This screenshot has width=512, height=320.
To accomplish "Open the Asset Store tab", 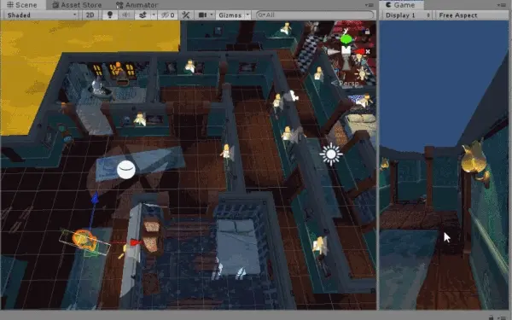I will [77, 5].
